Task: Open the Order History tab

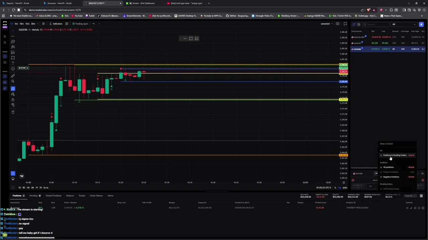Action: (96, 196)
